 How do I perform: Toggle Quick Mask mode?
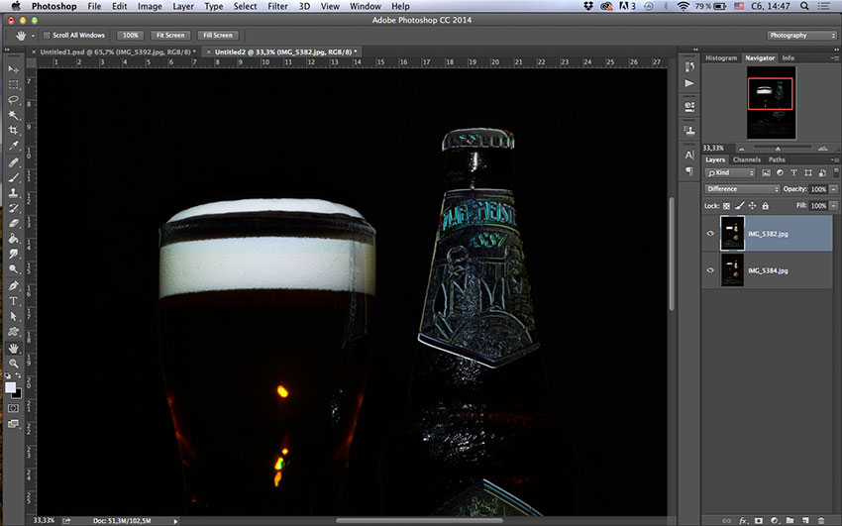click(14, 408)
